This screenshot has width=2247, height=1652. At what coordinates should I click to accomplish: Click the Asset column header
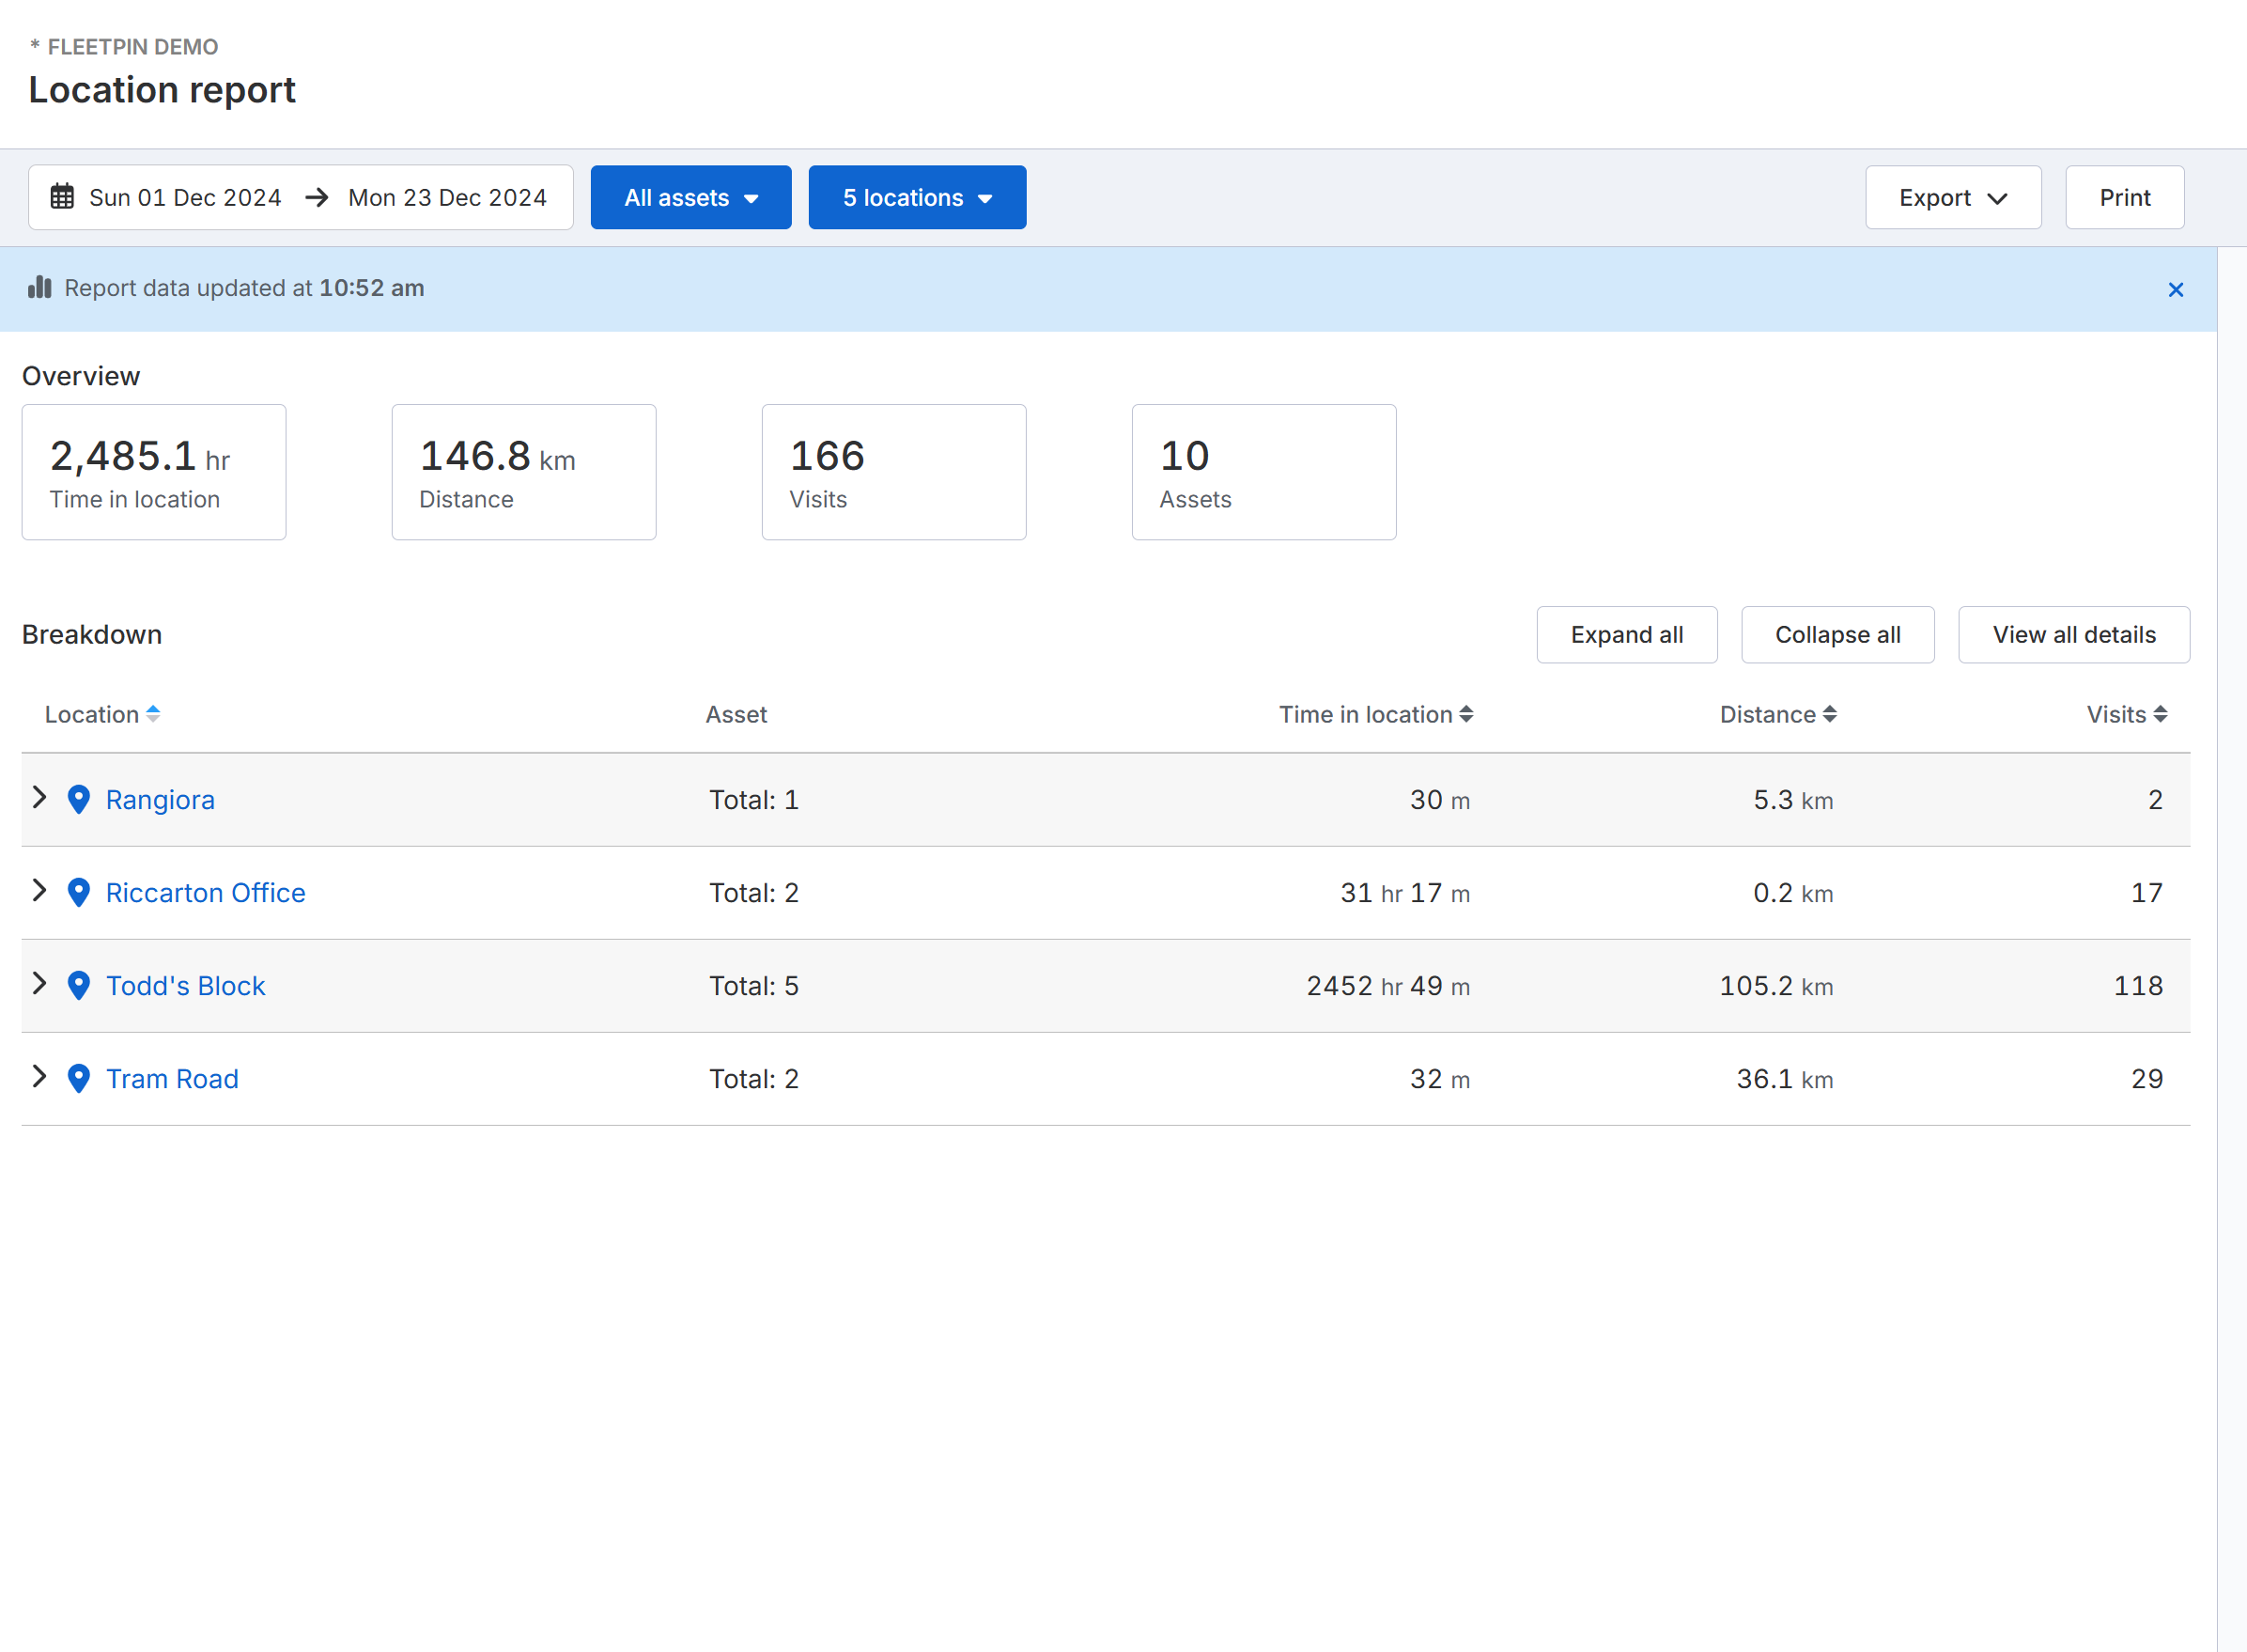[x=736, y=714]
